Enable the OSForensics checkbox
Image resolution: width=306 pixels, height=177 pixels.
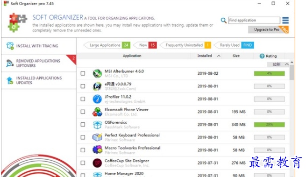pyautogui.click(x=83, y=125)
